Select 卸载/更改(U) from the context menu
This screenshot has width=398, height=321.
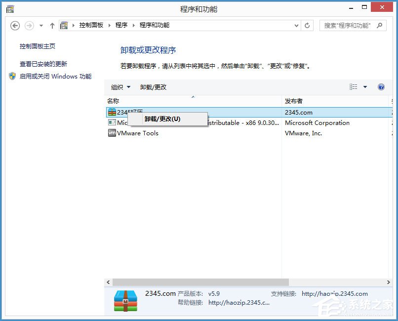click(x=163, y=119)
